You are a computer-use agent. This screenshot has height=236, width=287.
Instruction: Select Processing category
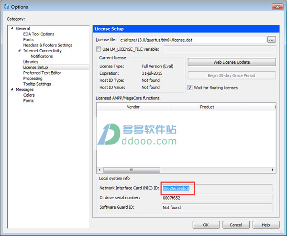pyautogui.click(x=33, y=79)
